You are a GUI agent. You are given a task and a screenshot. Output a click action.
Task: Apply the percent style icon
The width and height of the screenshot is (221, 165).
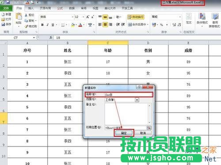click(162, 25)
